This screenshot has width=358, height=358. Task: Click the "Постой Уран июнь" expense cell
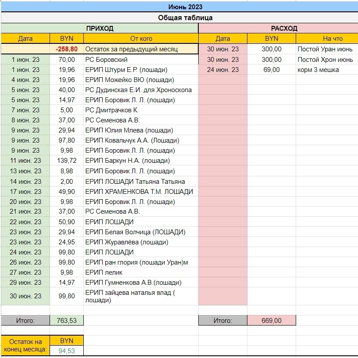point(325,49)
